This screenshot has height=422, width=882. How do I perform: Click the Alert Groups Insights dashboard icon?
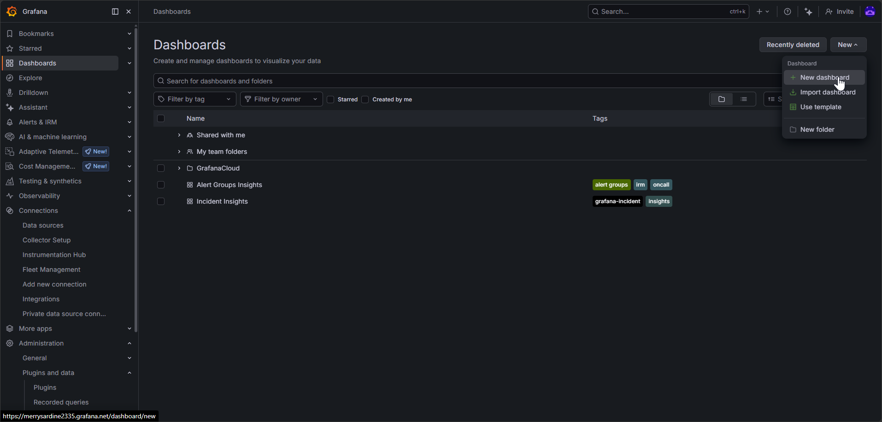coord(190,185)
